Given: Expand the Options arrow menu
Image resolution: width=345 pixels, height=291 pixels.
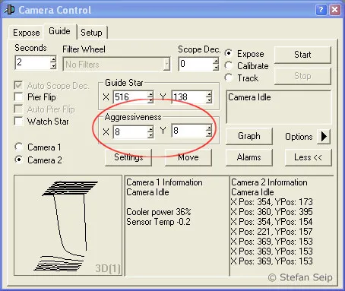Looking at the screenshot, I should click(x=324, y=136).
